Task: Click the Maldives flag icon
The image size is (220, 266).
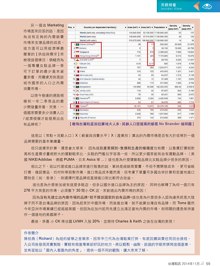Action: pyautogui.click(x=78, y=83)
